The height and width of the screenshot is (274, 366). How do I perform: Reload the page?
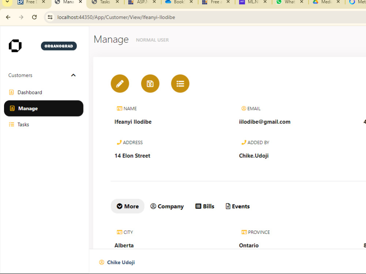(34, 17)
